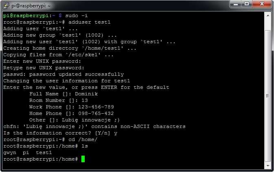The width and height of the screenshot is (274, 172).
Task: Click the scrollbar up arrow
Action: coord(267,15)
